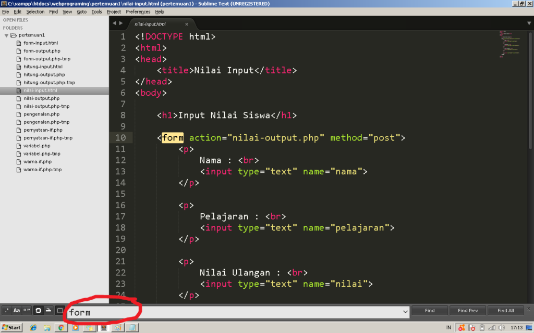Click the minimap code preview
Viewport: 534px width, 333px height.
[509, 44]
